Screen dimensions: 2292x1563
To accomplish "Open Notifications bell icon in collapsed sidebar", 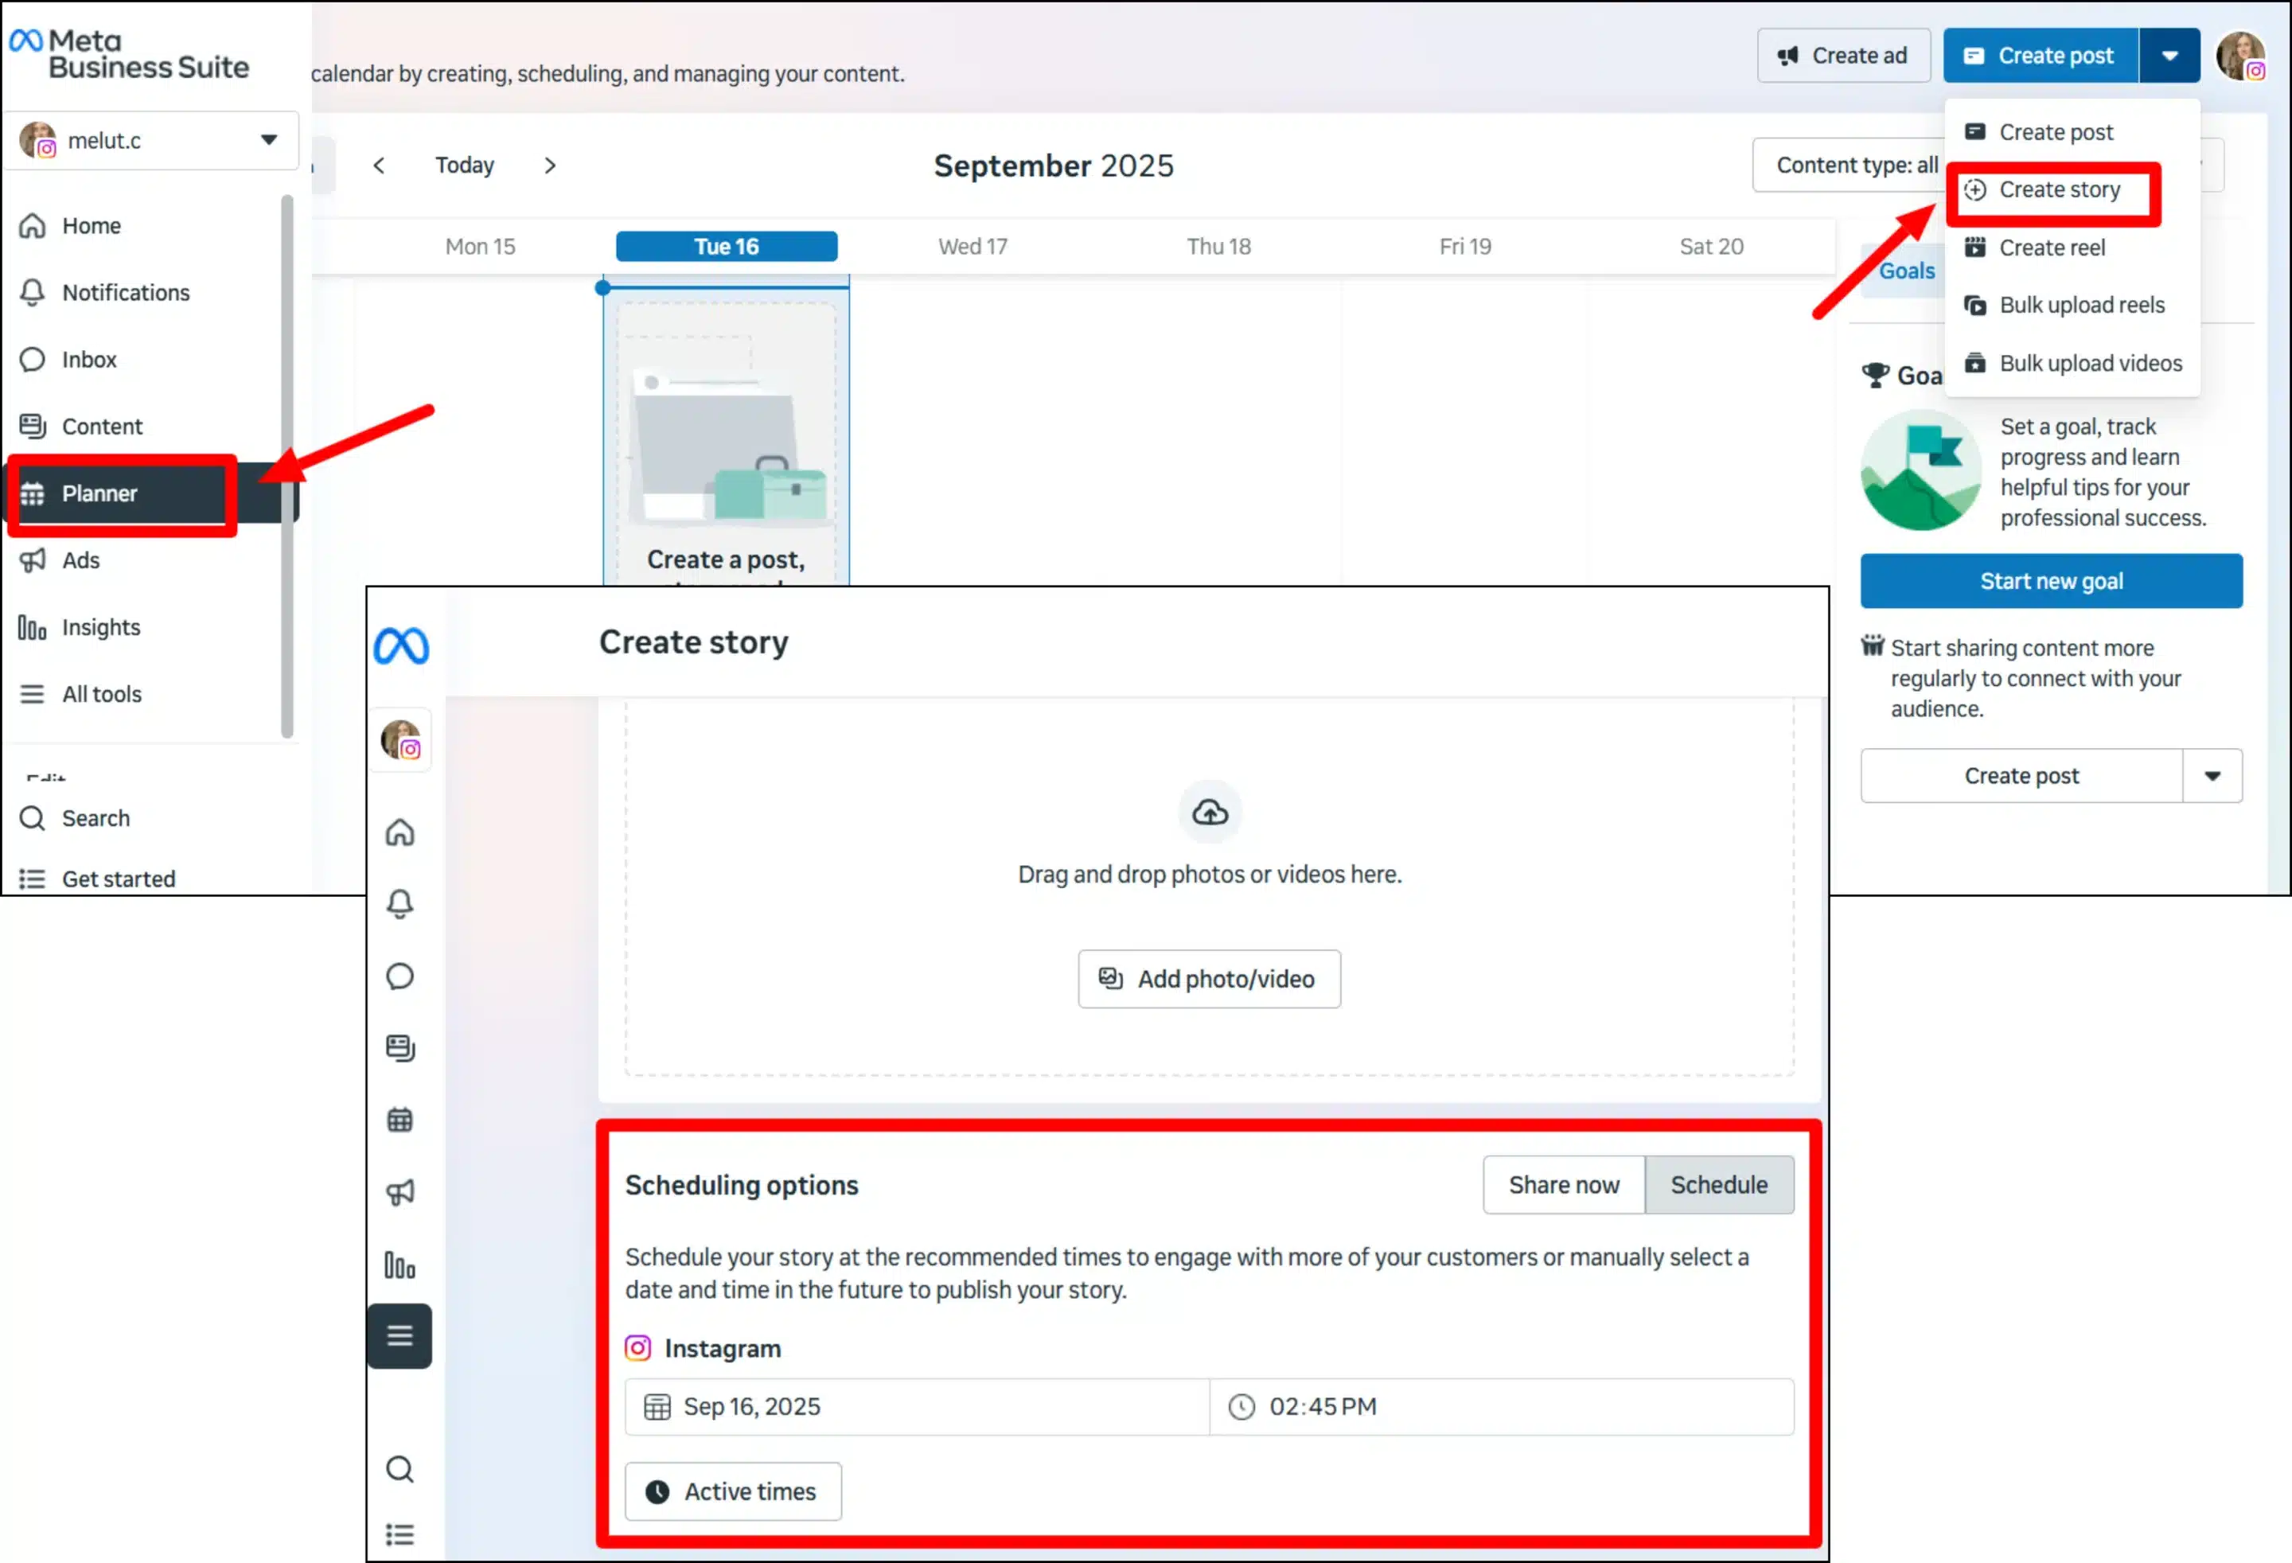I will point(400,904).
